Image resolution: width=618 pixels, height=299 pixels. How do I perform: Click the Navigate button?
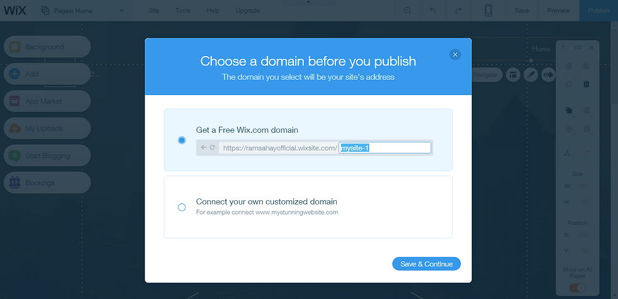[x=486, y=75]
